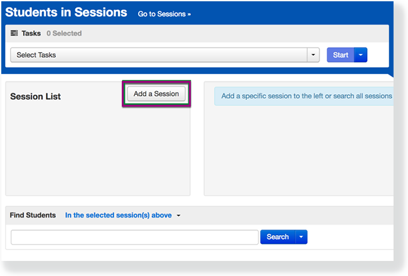Click the blue add-session info banner

tap(304, 96)
